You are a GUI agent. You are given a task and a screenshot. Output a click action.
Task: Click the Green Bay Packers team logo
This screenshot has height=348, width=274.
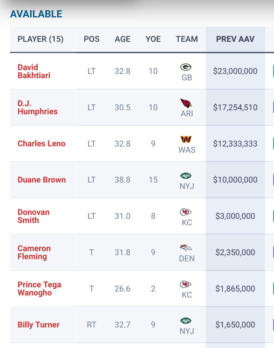pyautogui.click(x=186, y=67)
